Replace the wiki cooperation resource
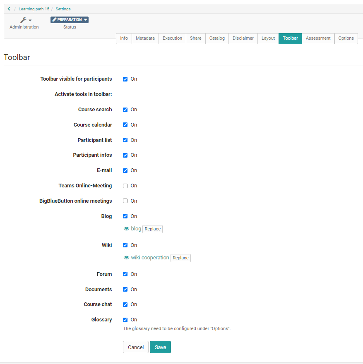The height and width of the screenshot is (364, 363). 180,258
